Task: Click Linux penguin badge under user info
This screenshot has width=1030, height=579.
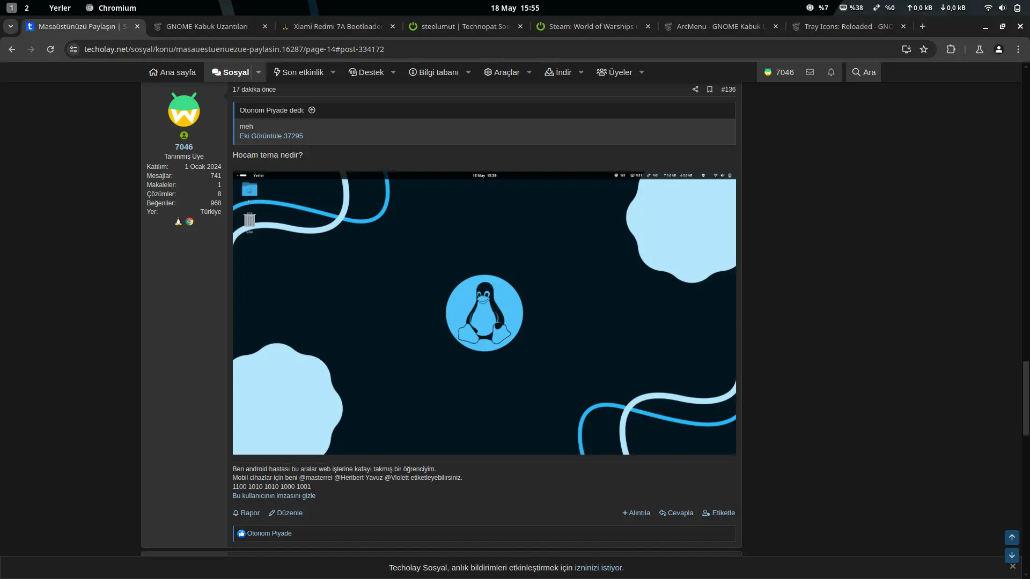Action: click(178, 222)
